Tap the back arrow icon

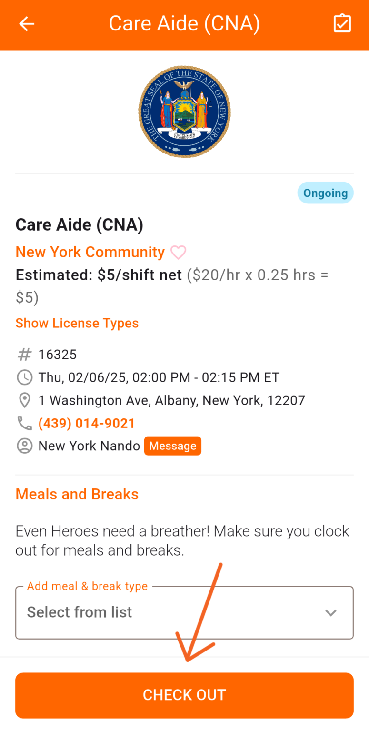(x=27, y=24)
